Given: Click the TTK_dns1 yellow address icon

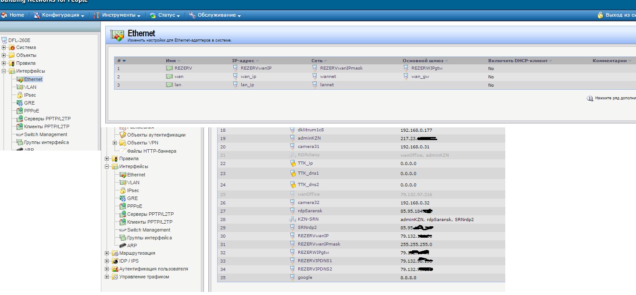Looking at the screenshot, I should coord(293,174).
